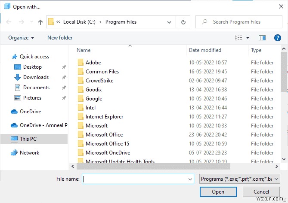
Task: Click the horizontal scrollbar thumb
Action: pos(153,167)
